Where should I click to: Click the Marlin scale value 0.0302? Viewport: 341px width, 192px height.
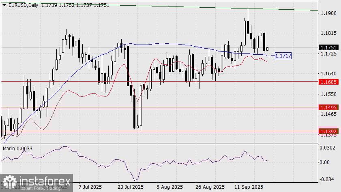point(327,148)
